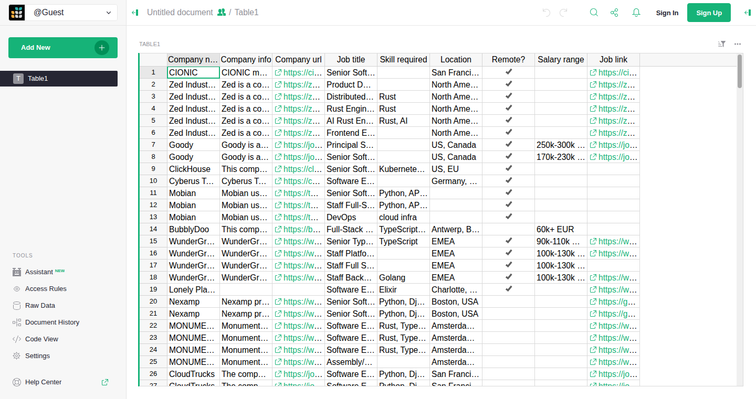Select the Company name column header
This screenshot has width=756, height=399.
click(193, 60)
